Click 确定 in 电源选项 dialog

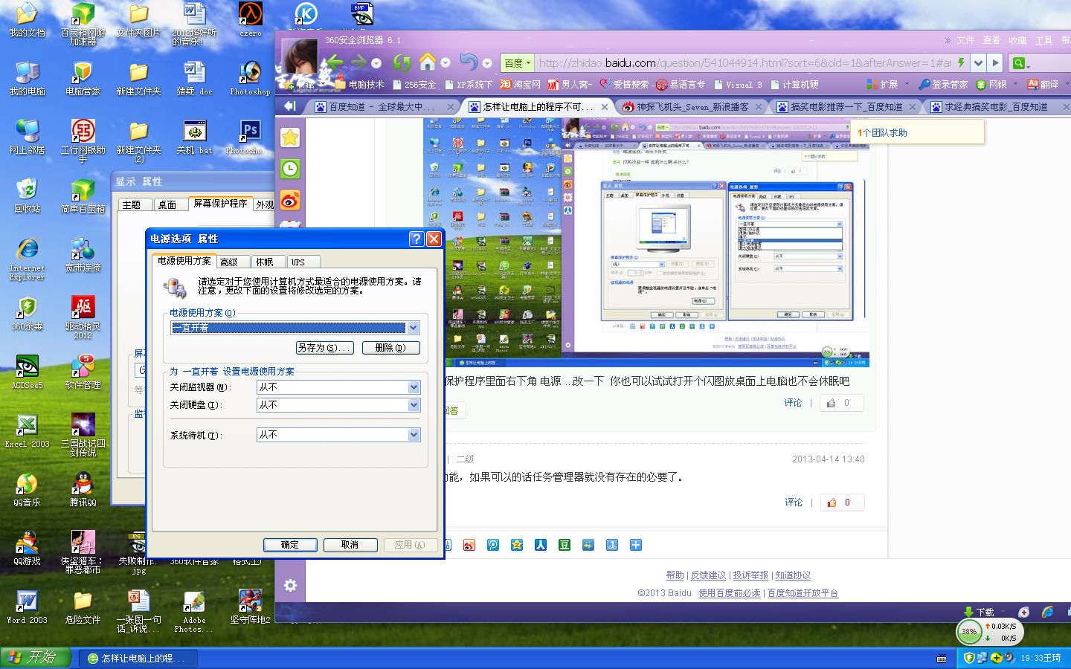[x=290, y=545]
